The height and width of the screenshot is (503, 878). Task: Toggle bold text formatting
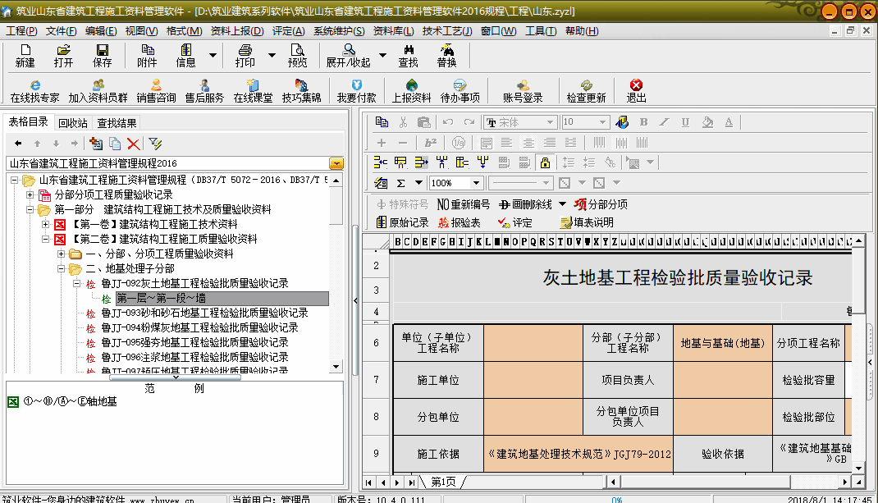pos(643,122)
